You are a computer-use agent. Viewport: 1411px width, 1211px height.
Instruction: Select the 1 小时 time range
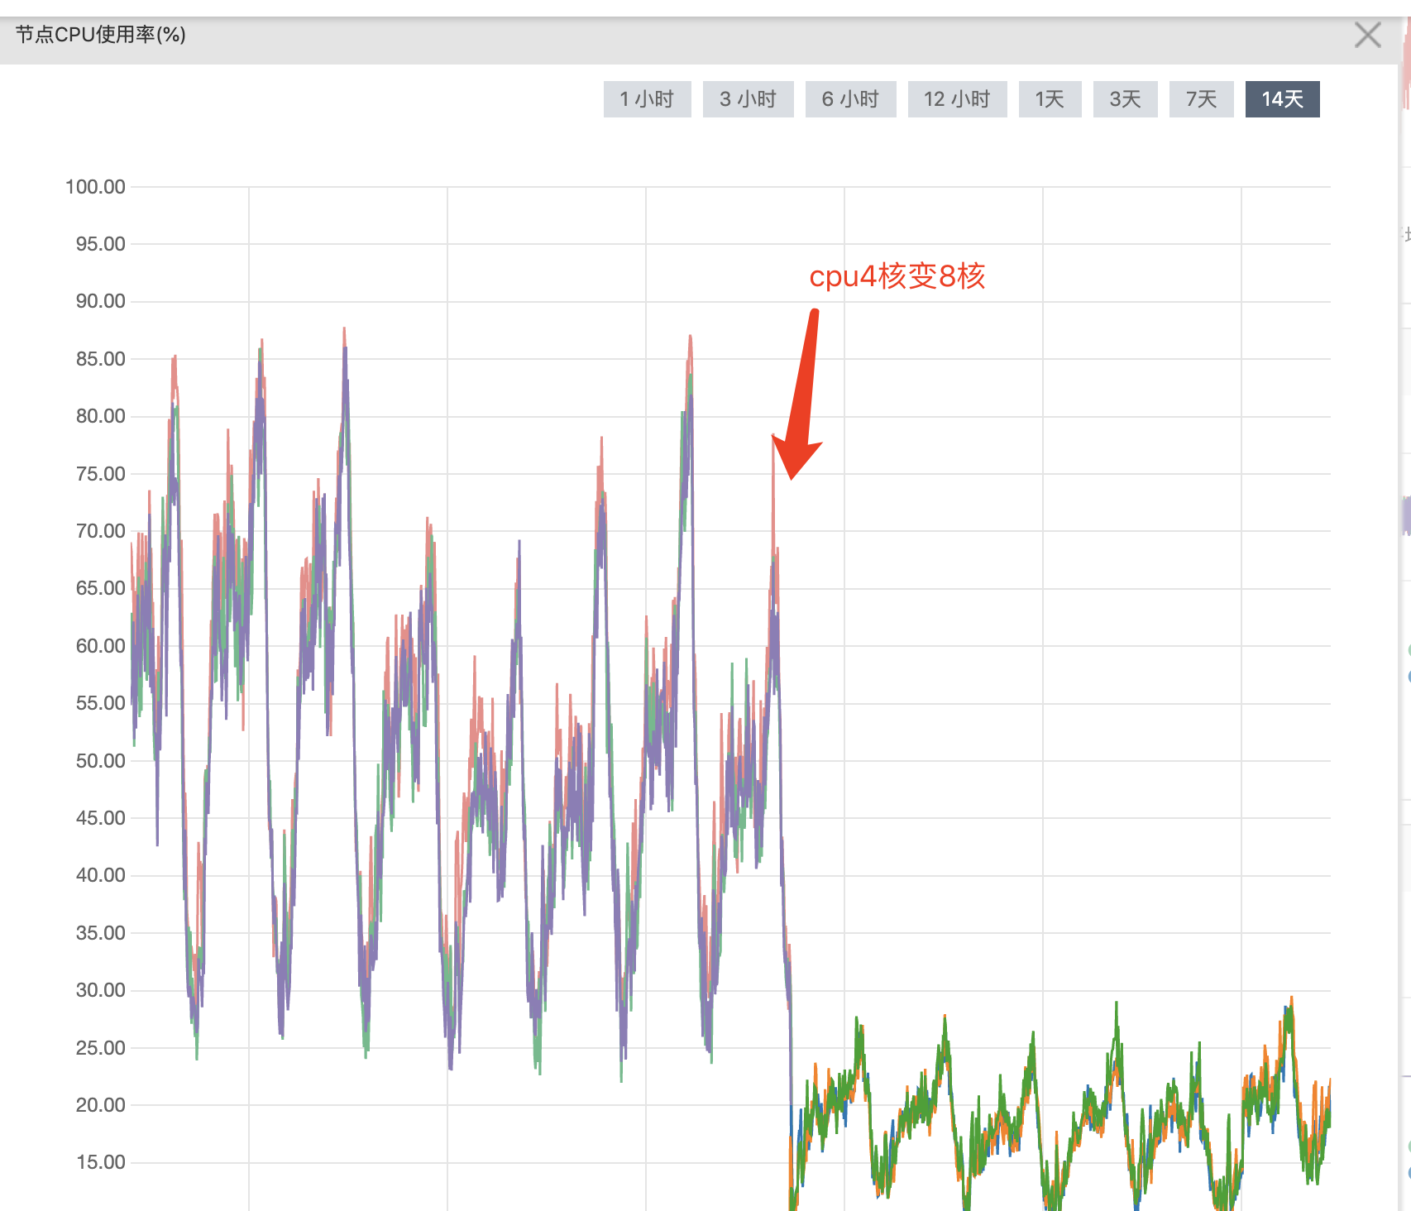pyautogui.click(x=647, y=99)
